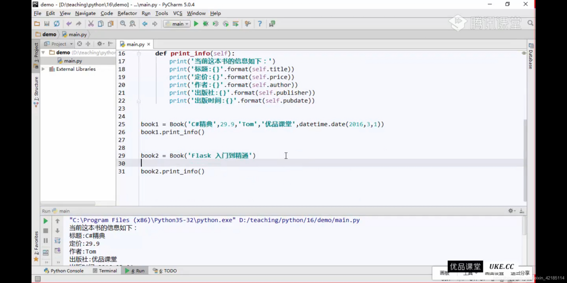Open the Refactor menu
The width and height of the screenshot is (567, 283).
127,13
